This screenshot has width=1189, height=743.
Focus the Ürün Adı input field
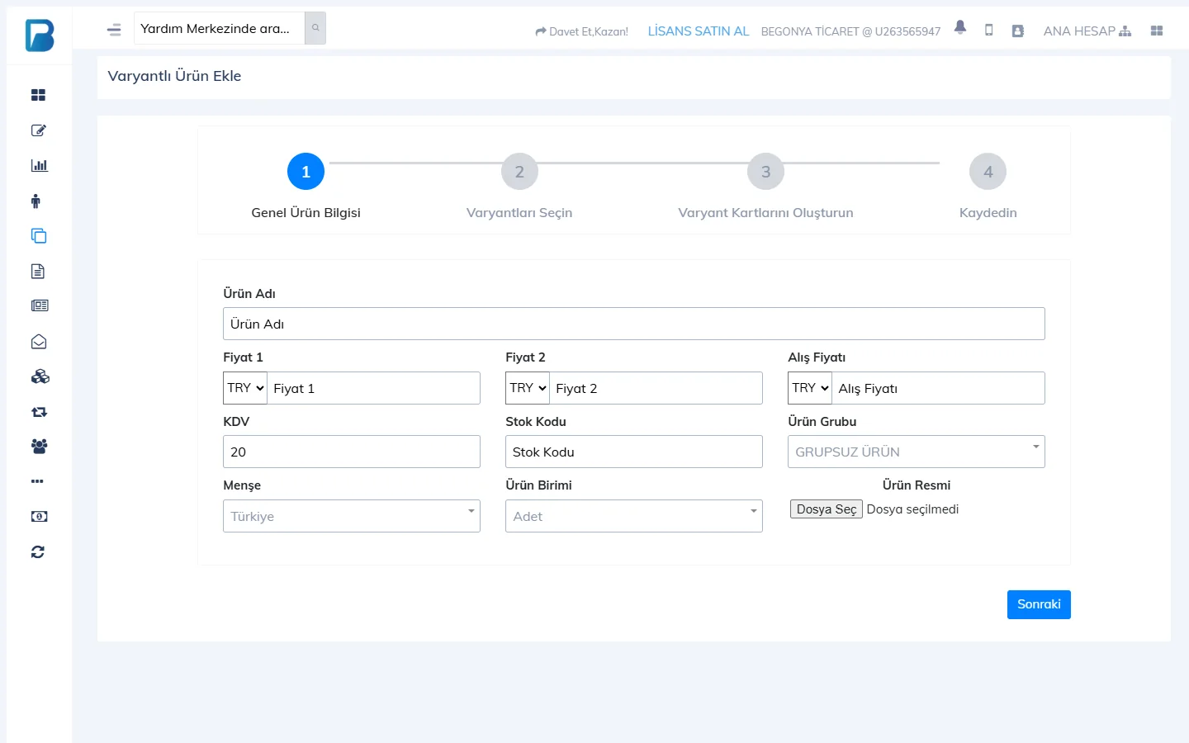(x=634, y=324)
